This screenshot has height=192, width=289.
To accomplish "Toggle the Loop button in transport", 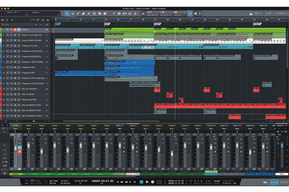I will (159, 182).
